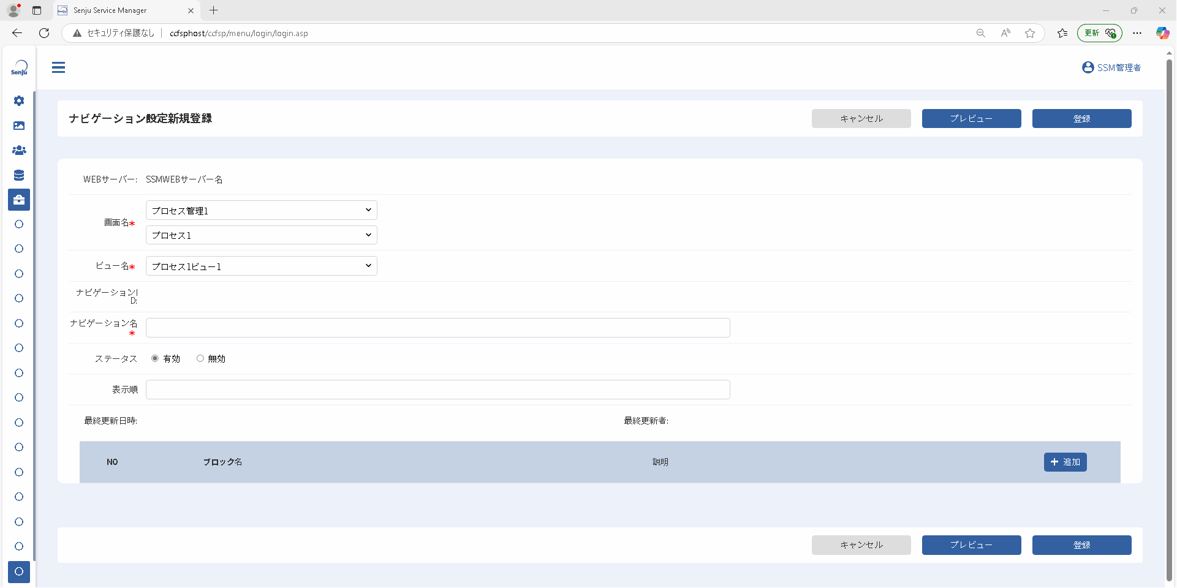Click the 説明 column header
The height and width of the screenshot is (588, 1177).
[660, 462]
